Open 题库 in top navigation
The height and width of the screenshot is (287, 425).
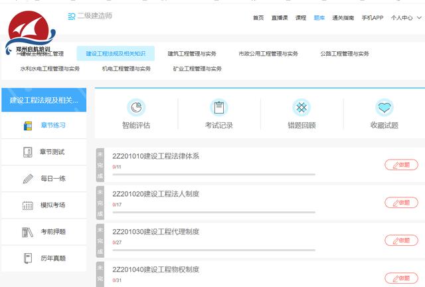click(x=319, y=18)
